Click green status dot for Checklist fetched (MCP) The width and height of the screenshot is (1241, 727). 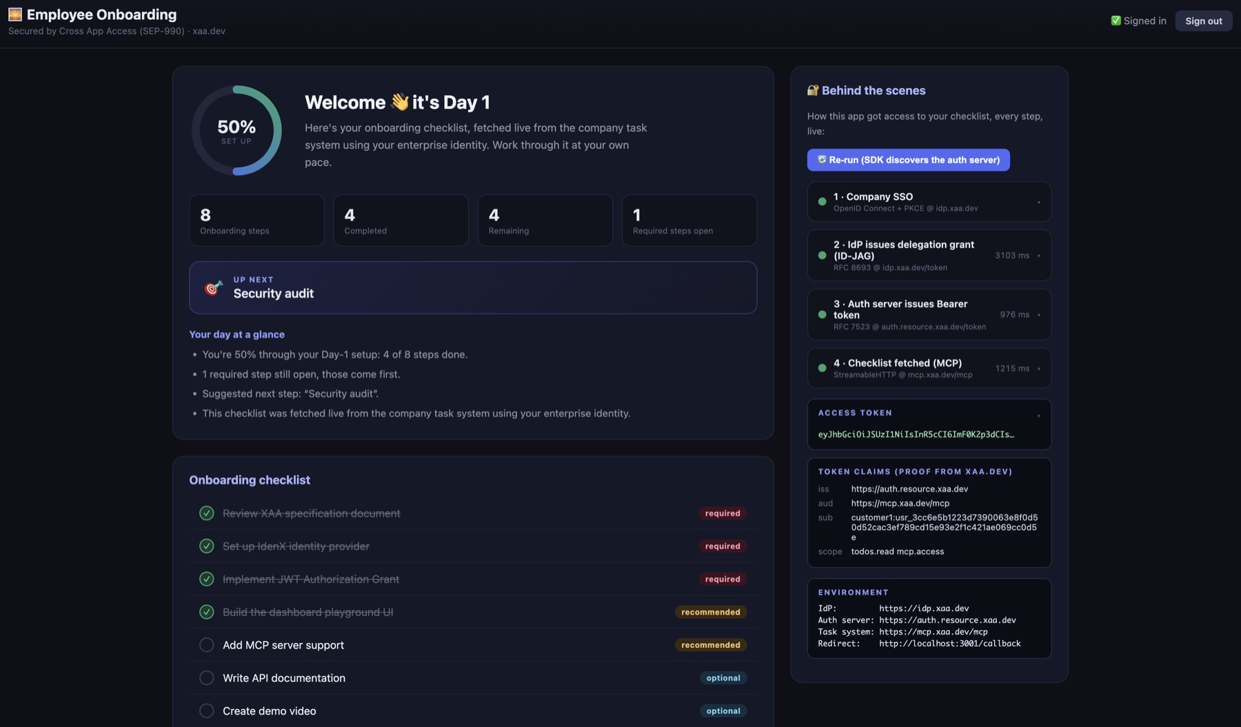point(822,369)
